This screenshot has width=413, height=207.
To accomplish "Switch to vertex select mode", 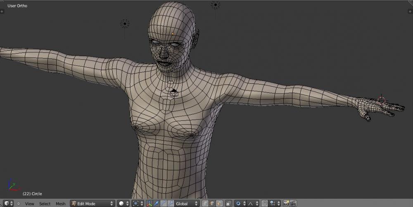I will (205, 203).
